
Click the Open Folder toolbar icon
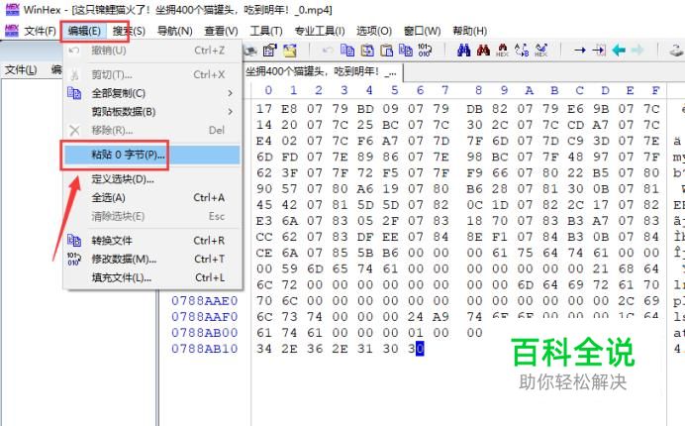(x=290, y=51)
